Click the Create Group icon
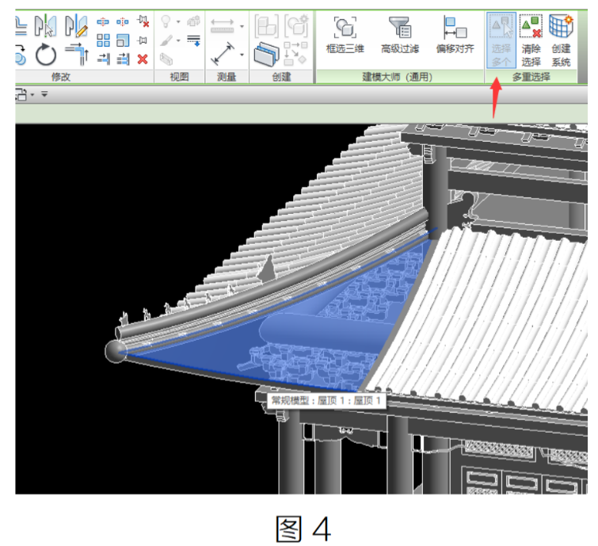 296,26
